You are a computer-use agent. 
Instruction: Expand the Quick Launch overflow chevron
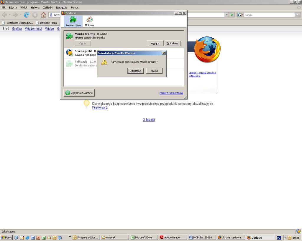pos(70,237)
